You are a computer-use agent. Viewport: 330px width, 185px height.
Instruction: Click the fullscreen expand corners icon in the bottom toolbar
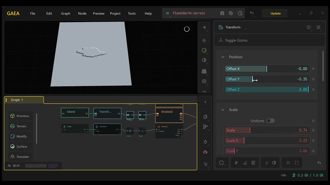[x=297, y=163]
